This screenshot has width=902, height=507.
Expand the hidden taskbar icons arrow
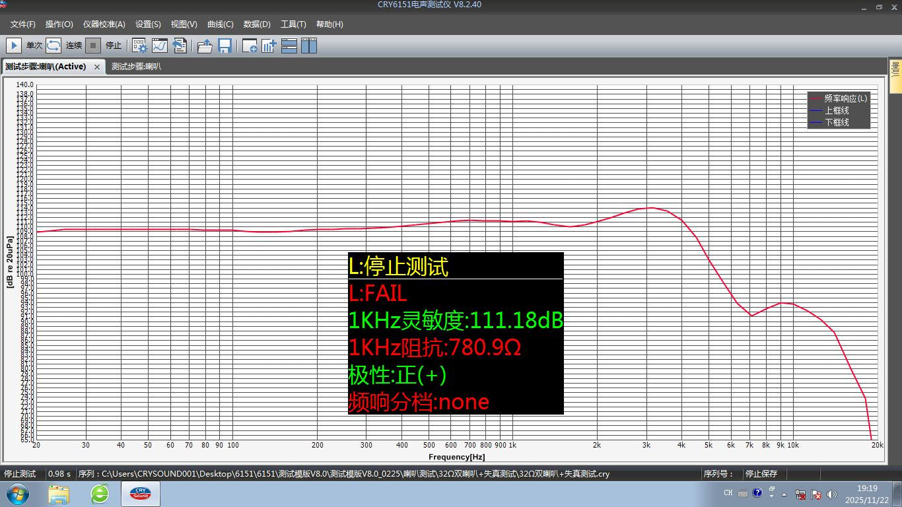click(784, 493)
